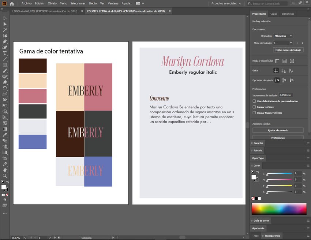Screen dimensions: 311x240
Task: Check the Escalar vértices option
Action: [x=254, y=107]
